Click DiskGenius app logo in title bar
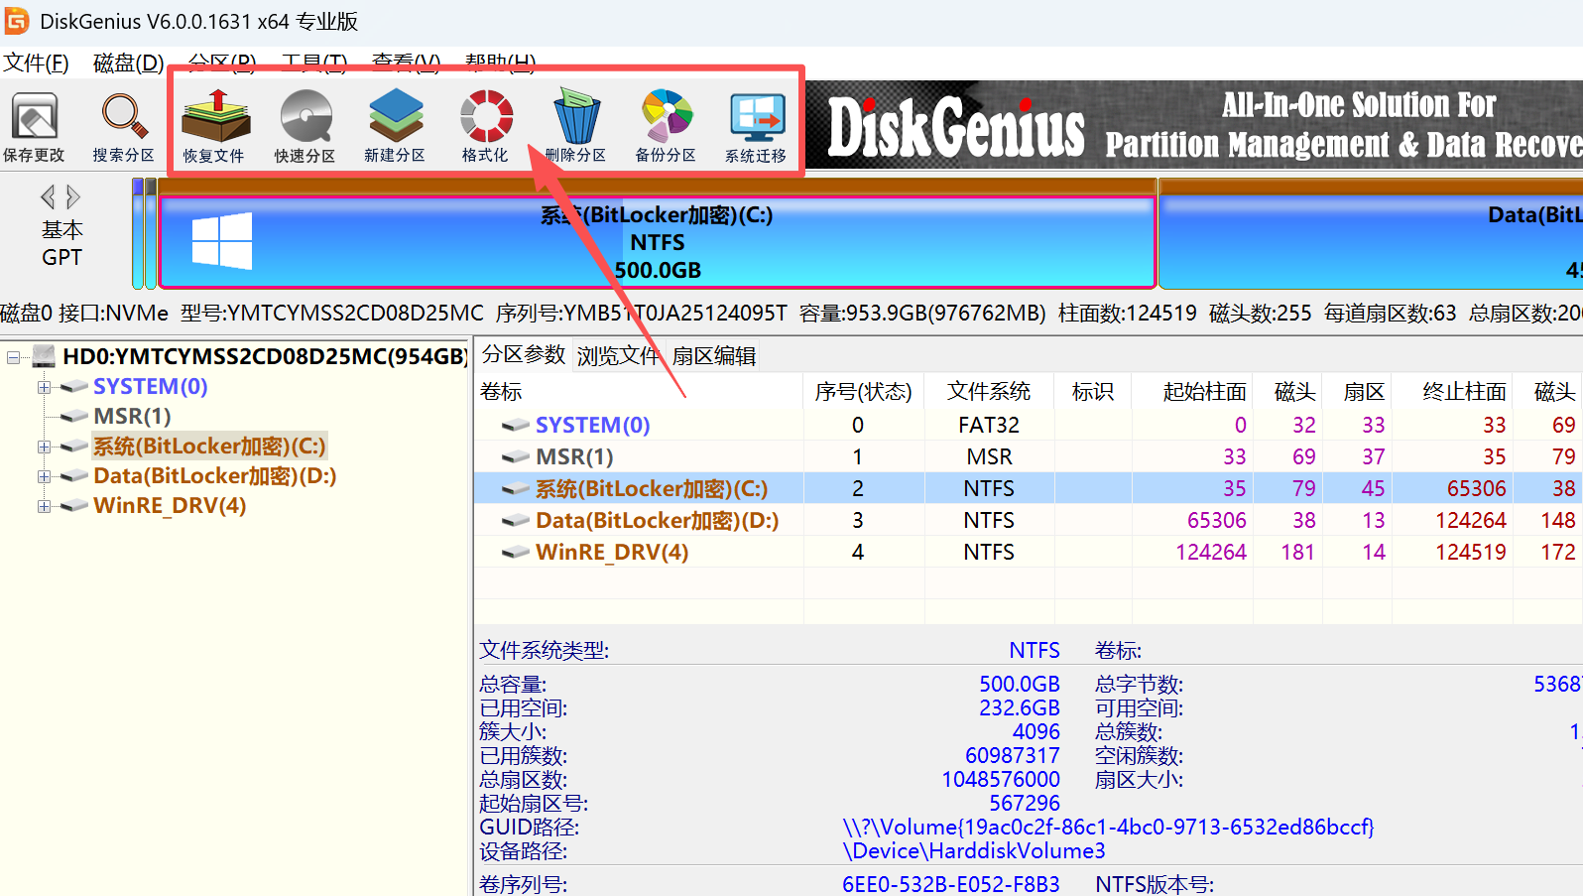 coord(17,21)
